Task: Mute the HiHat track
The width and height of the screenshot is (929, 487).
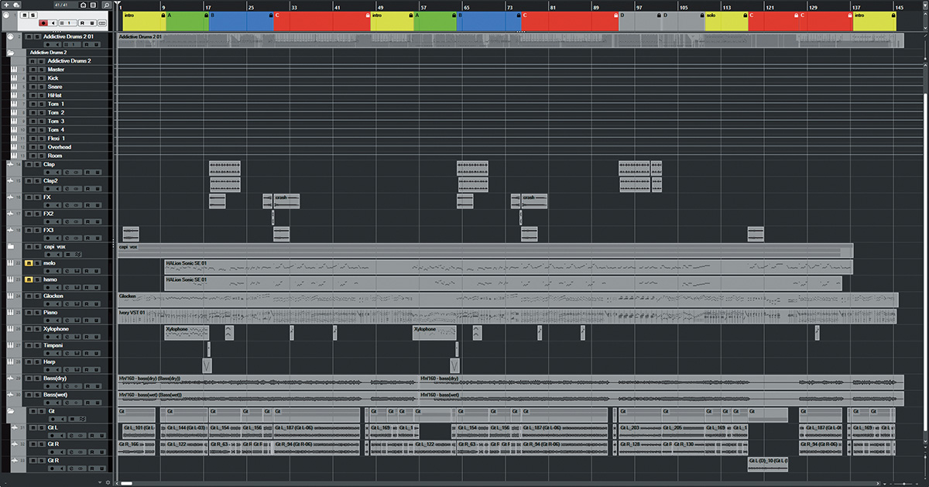Action: point(33,95)
